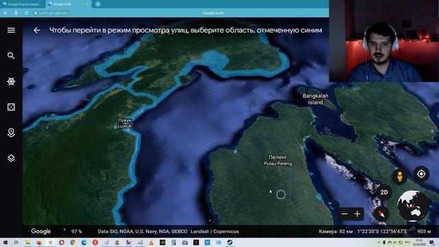439x247 pixels.
Task: Click the Pegman Street View icon
Action: click(x=400, y=176)
